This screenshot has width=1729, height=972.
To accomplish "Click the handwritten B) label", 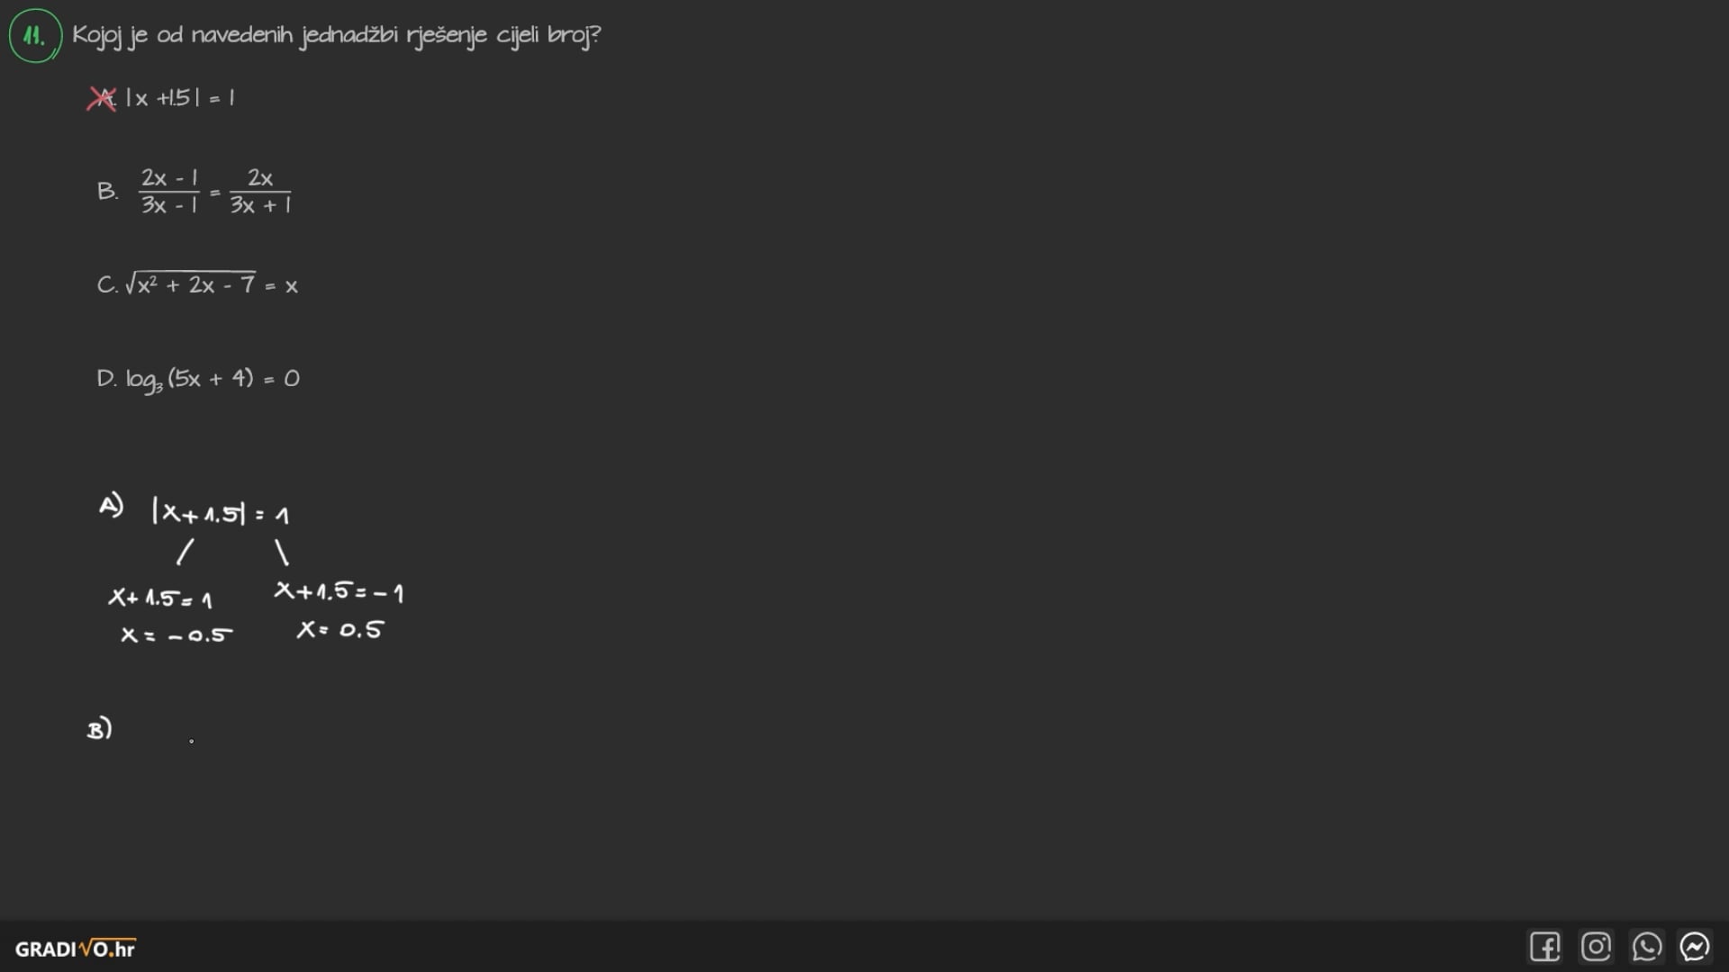I will [99, 728].
